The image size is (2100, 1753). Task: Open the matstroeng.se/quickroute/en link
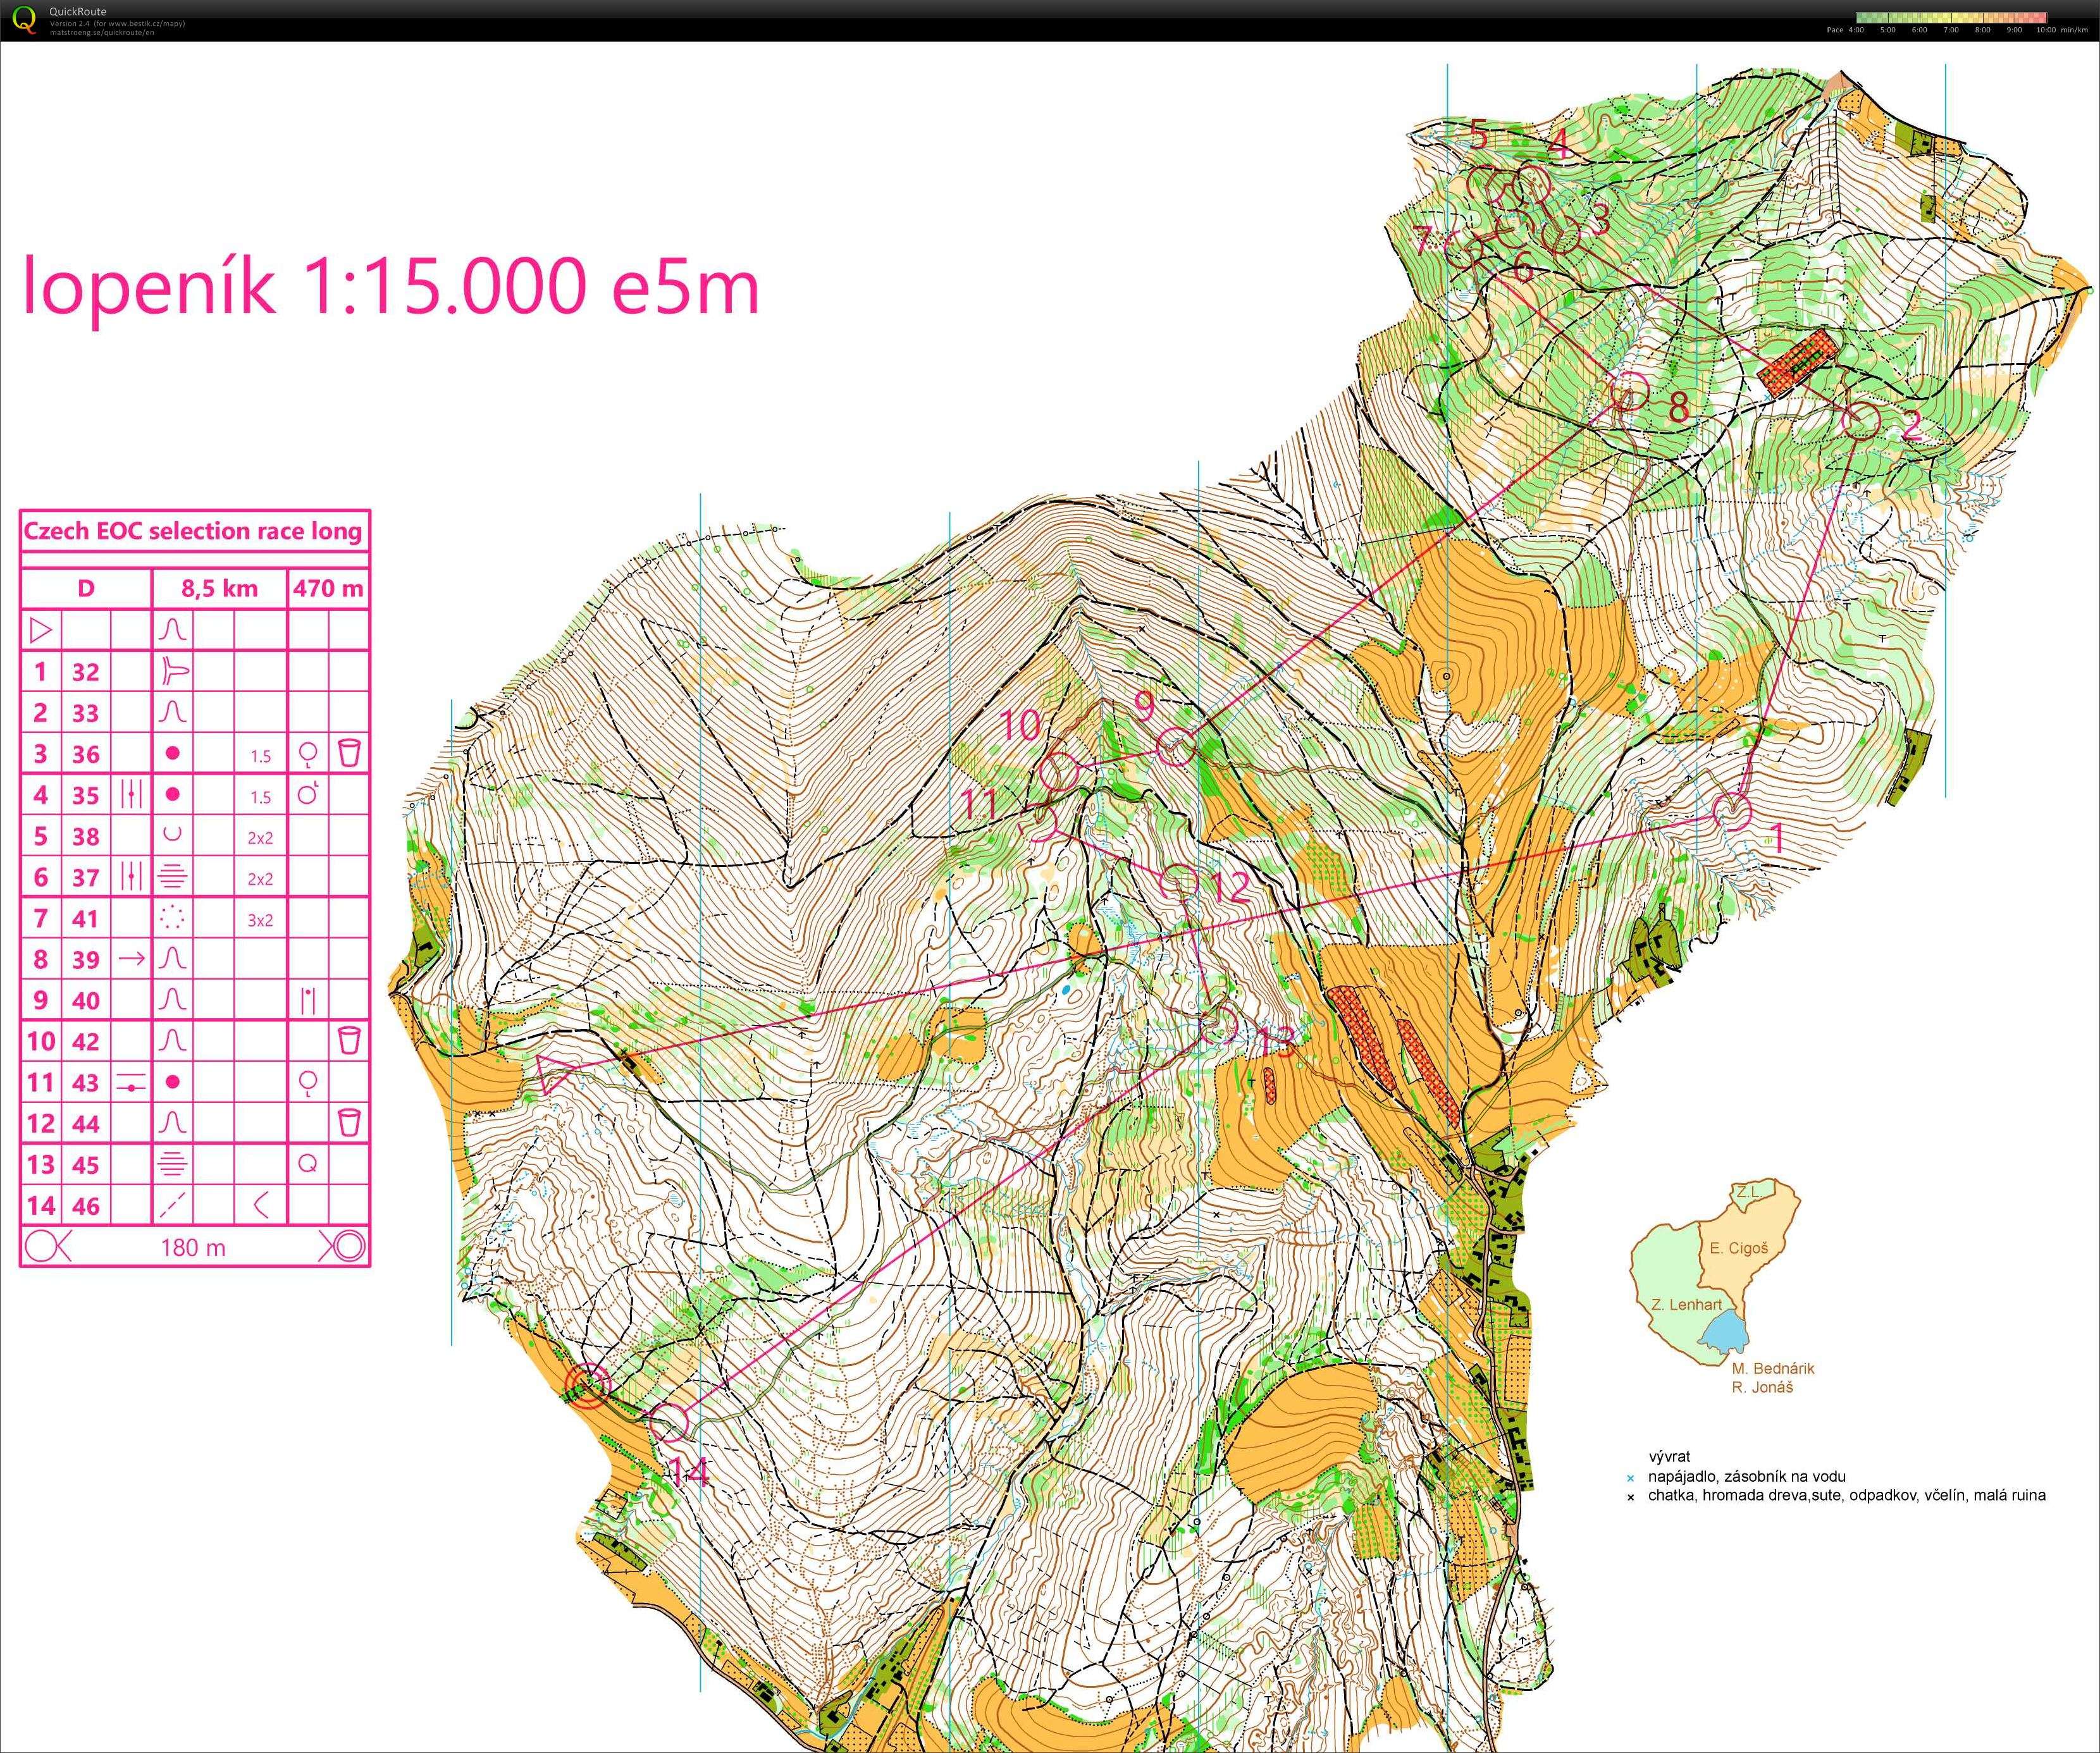pyautogui.click(x=102, y=32)
